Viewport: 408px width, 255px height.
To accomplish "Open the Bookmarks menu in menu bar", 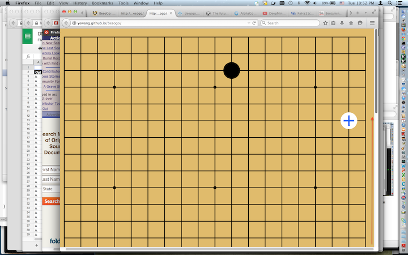I will coord(103,3).
